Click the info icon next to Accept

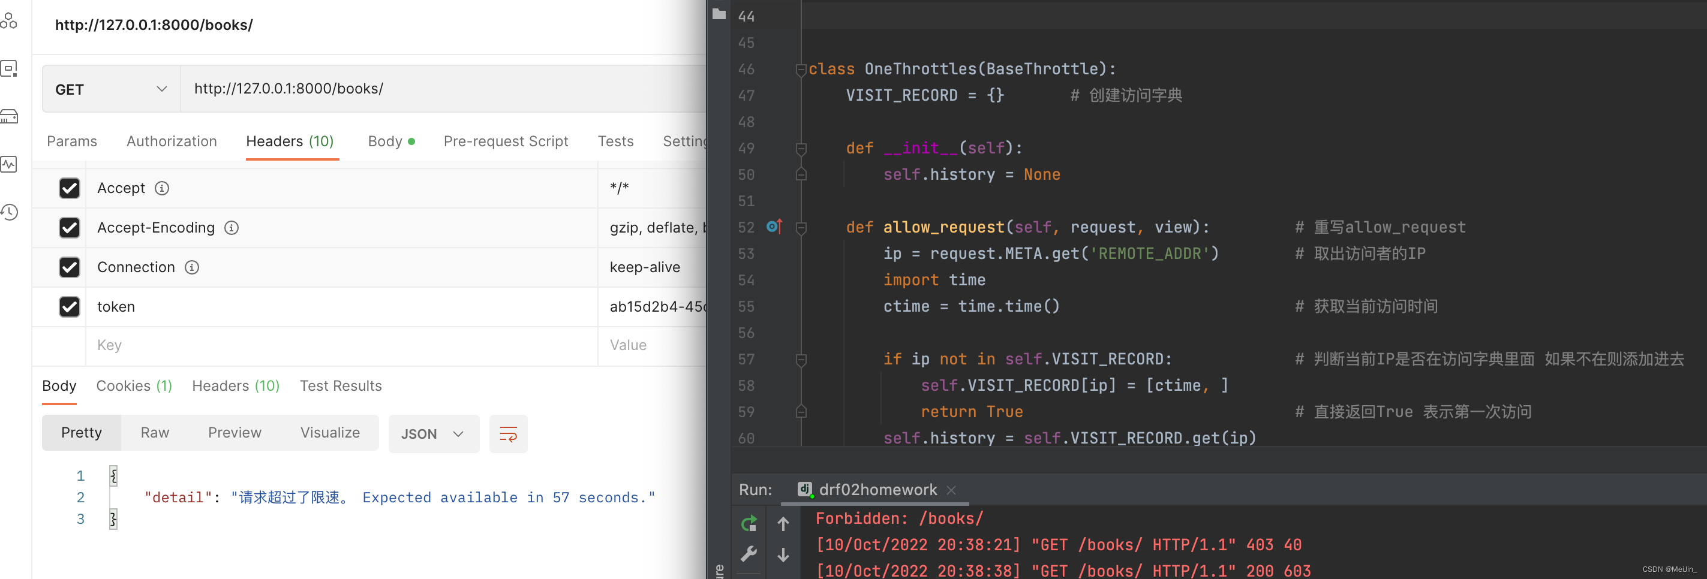pyautogui.click(x=162, y=188)
